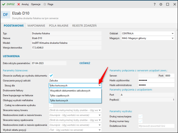Screen dimensions: 178x133
Task: Click the Dodatkowe linie input field
Action: click(x=156, y=126)
